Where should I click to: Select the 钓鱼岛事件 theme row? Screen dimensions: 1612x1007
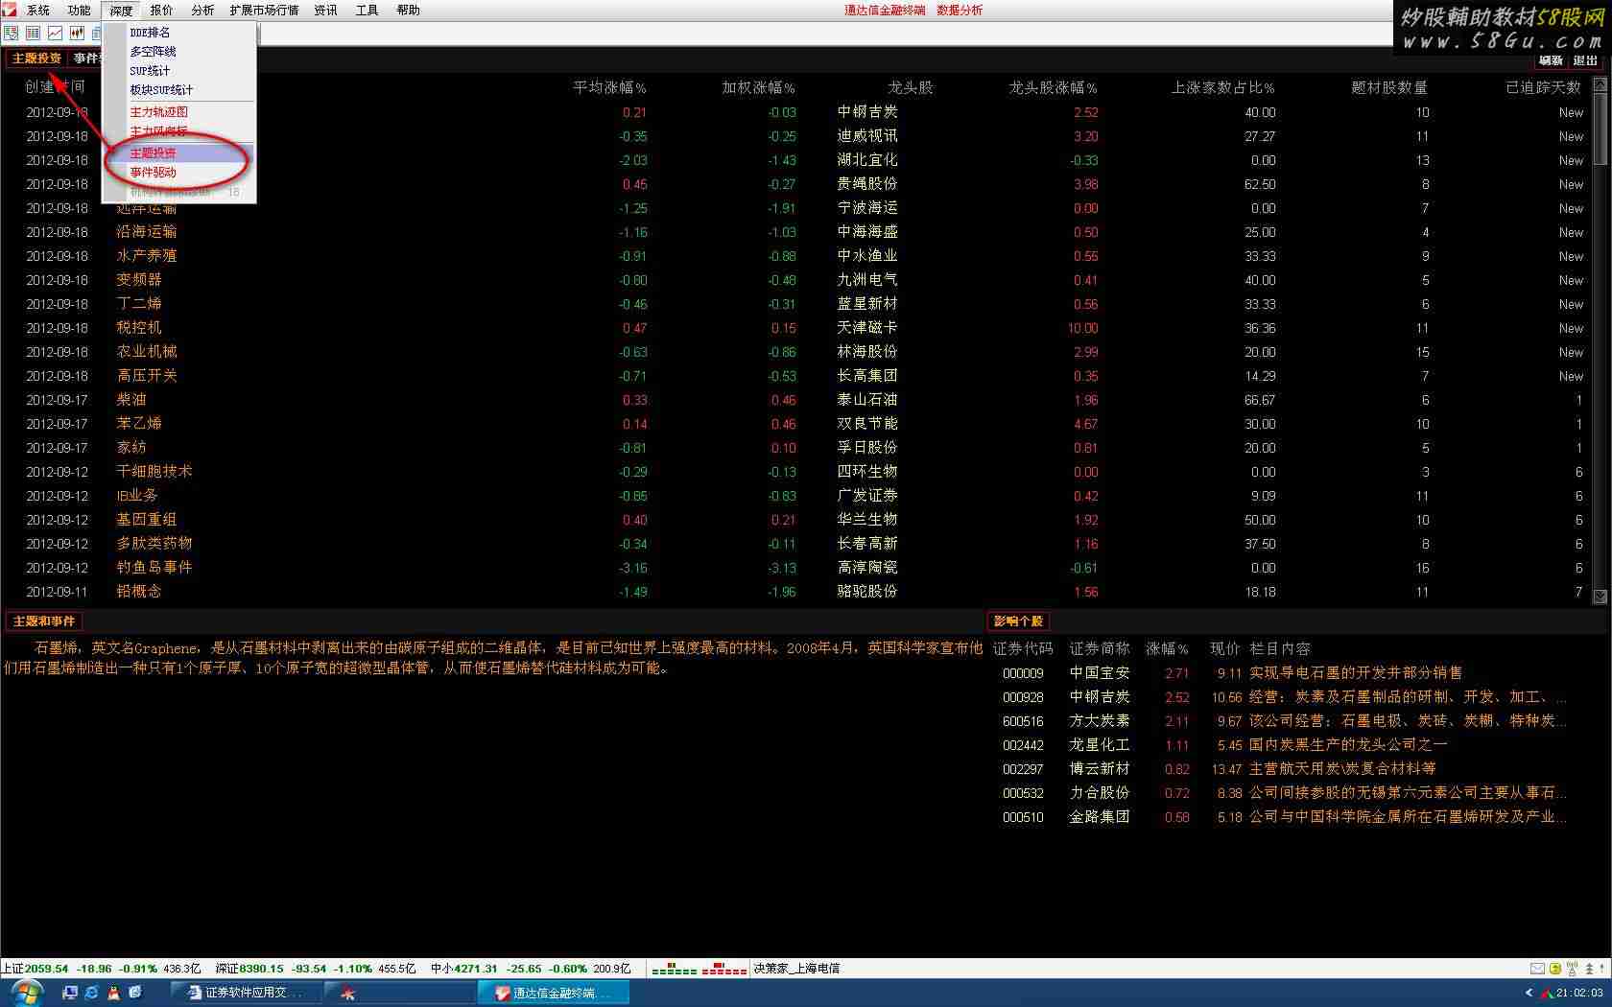click(154, 568)
